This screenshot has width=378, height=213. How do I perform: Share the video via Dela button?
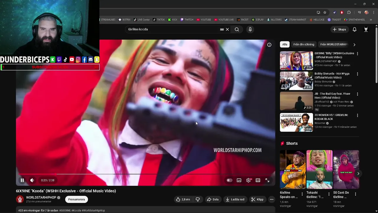[213, 199]
